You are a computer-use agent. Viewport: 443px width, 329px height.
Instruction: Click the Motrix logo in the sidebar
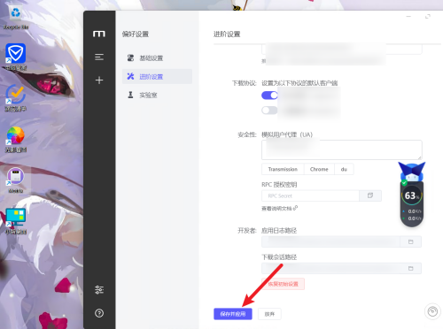(x=99, y=34)
